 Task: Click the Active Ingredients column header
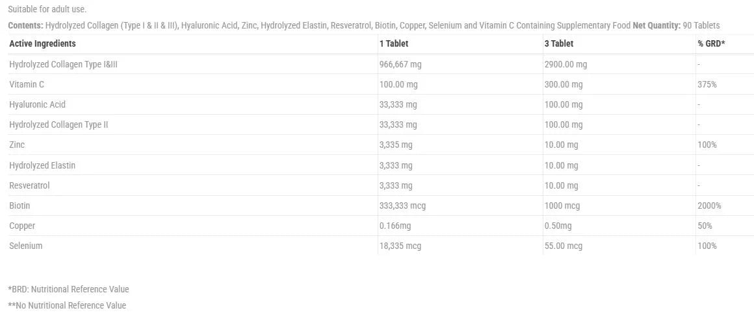(x=42, y=43)
